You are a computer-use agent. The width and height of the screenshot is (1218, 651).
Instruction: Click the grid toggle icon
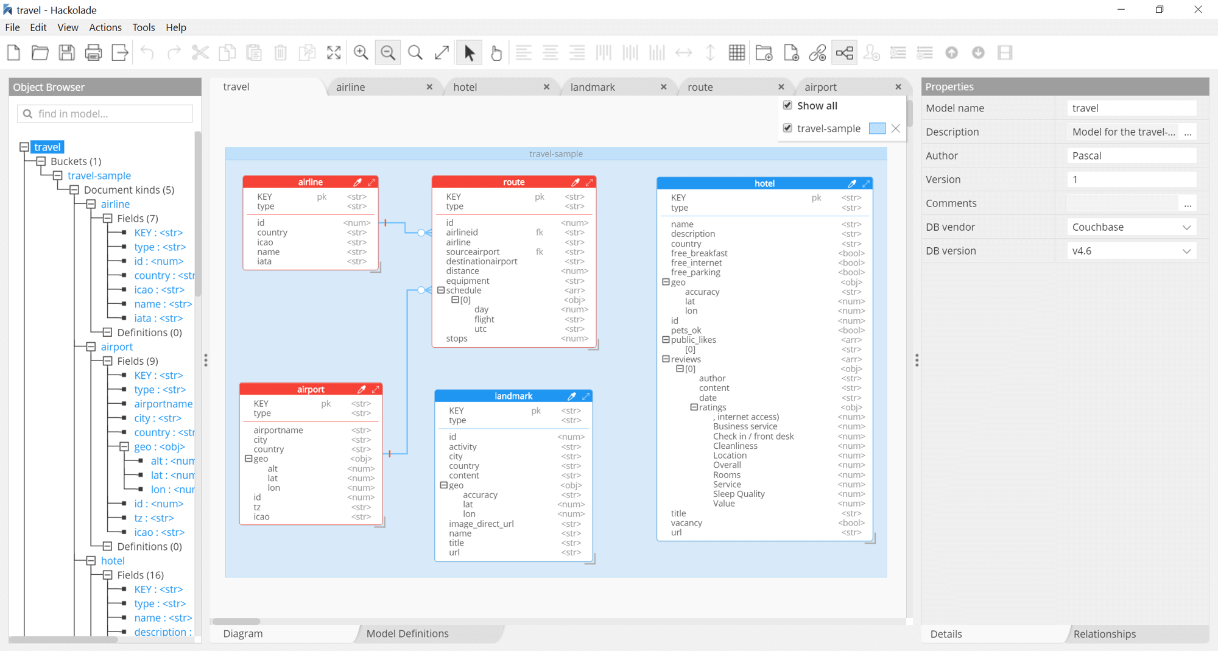pyautogui.click(x=737, y=53)
